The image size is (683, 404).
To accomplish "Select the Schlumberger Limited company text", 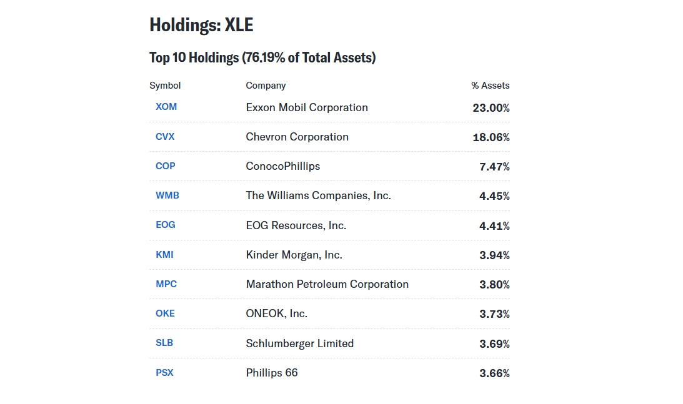I will (299, 343).
